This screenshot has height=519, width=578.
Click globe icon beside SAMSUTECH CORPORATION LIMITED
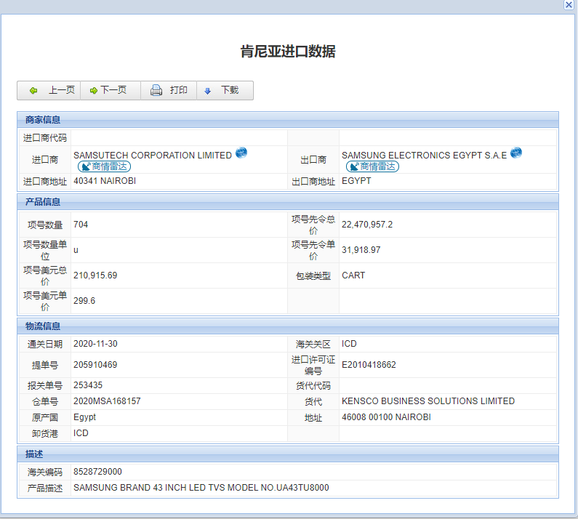tap(241, 153)
